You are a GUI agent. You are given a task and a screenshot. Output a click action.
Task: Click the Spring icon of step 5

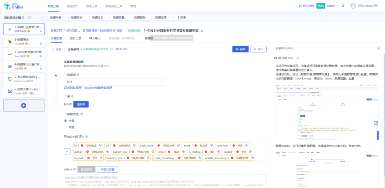pos(10,79)
